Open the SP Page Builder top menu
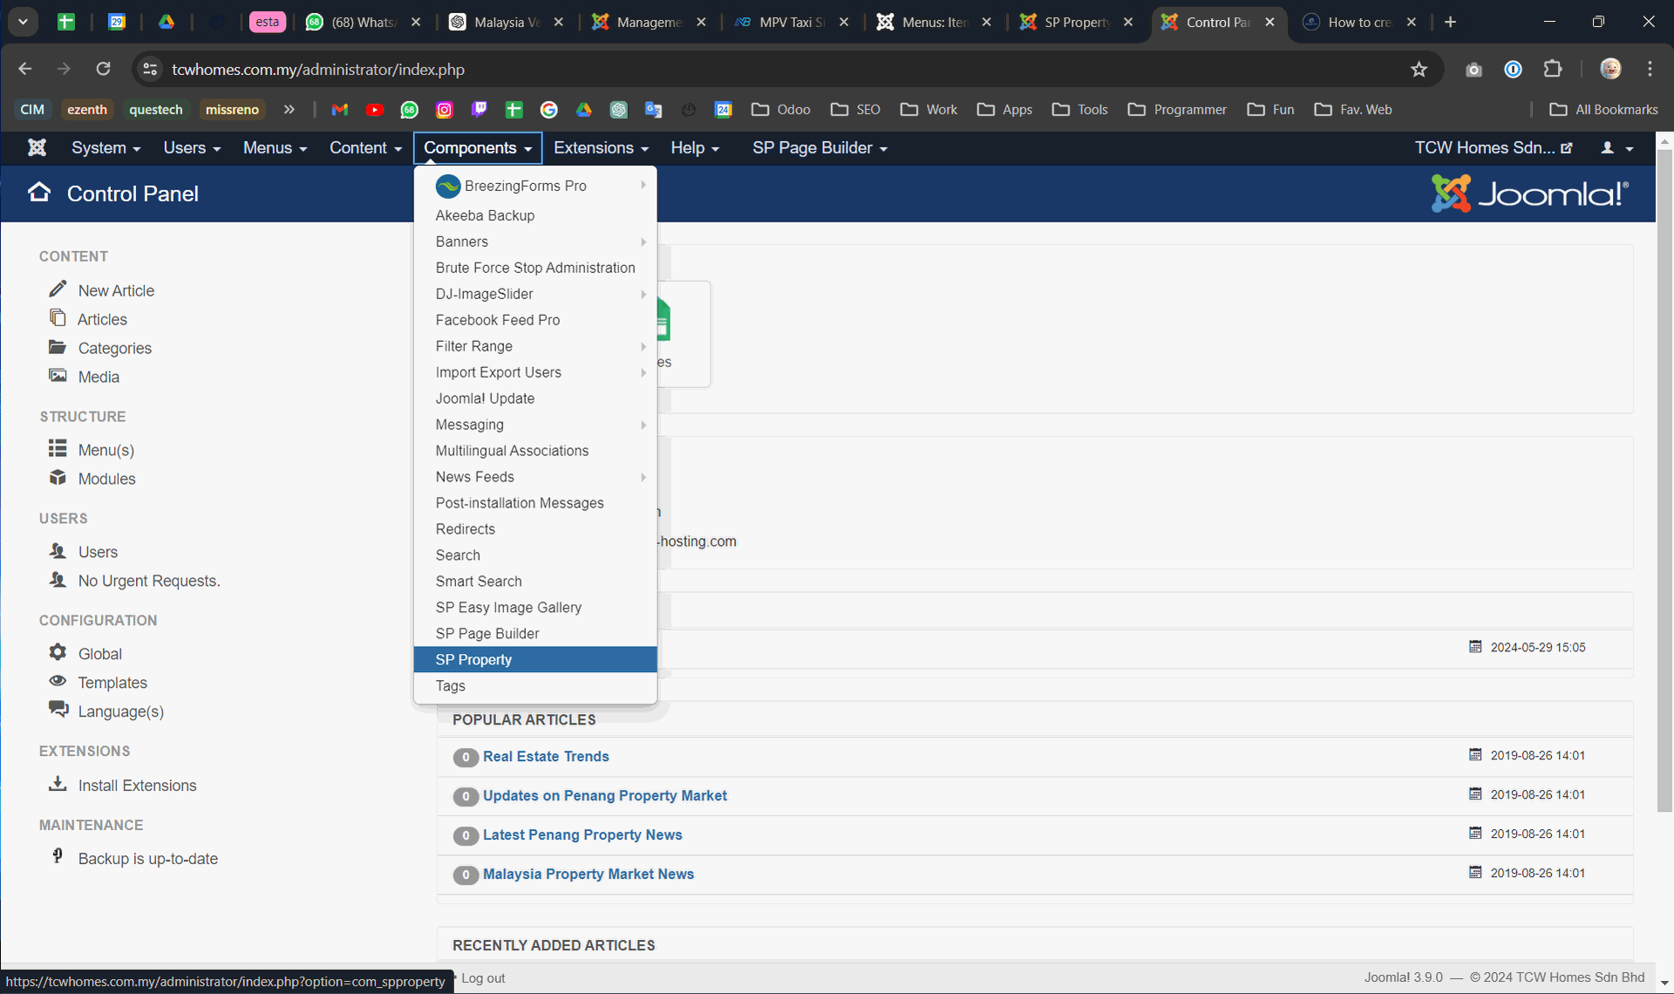Screen dimensions: 1674x994 tap(820, 148)
